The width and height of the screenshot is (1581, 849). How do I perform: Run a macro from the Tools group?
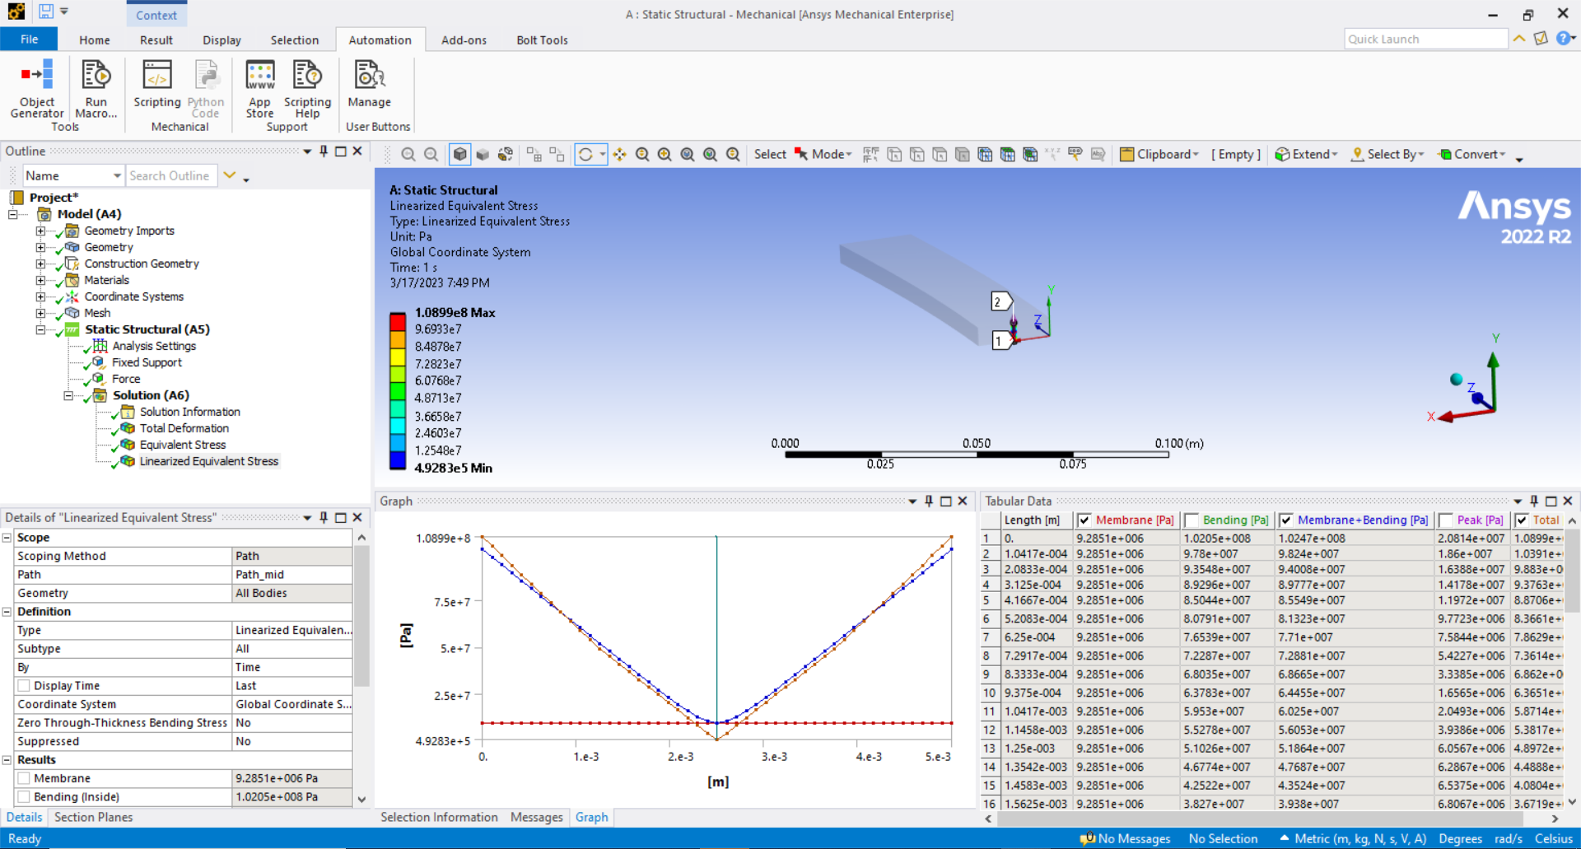click(x=96, y=91)
